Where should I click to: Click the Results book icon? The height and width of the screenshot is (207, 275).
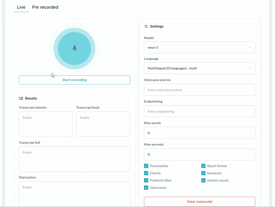click(21, 99)
